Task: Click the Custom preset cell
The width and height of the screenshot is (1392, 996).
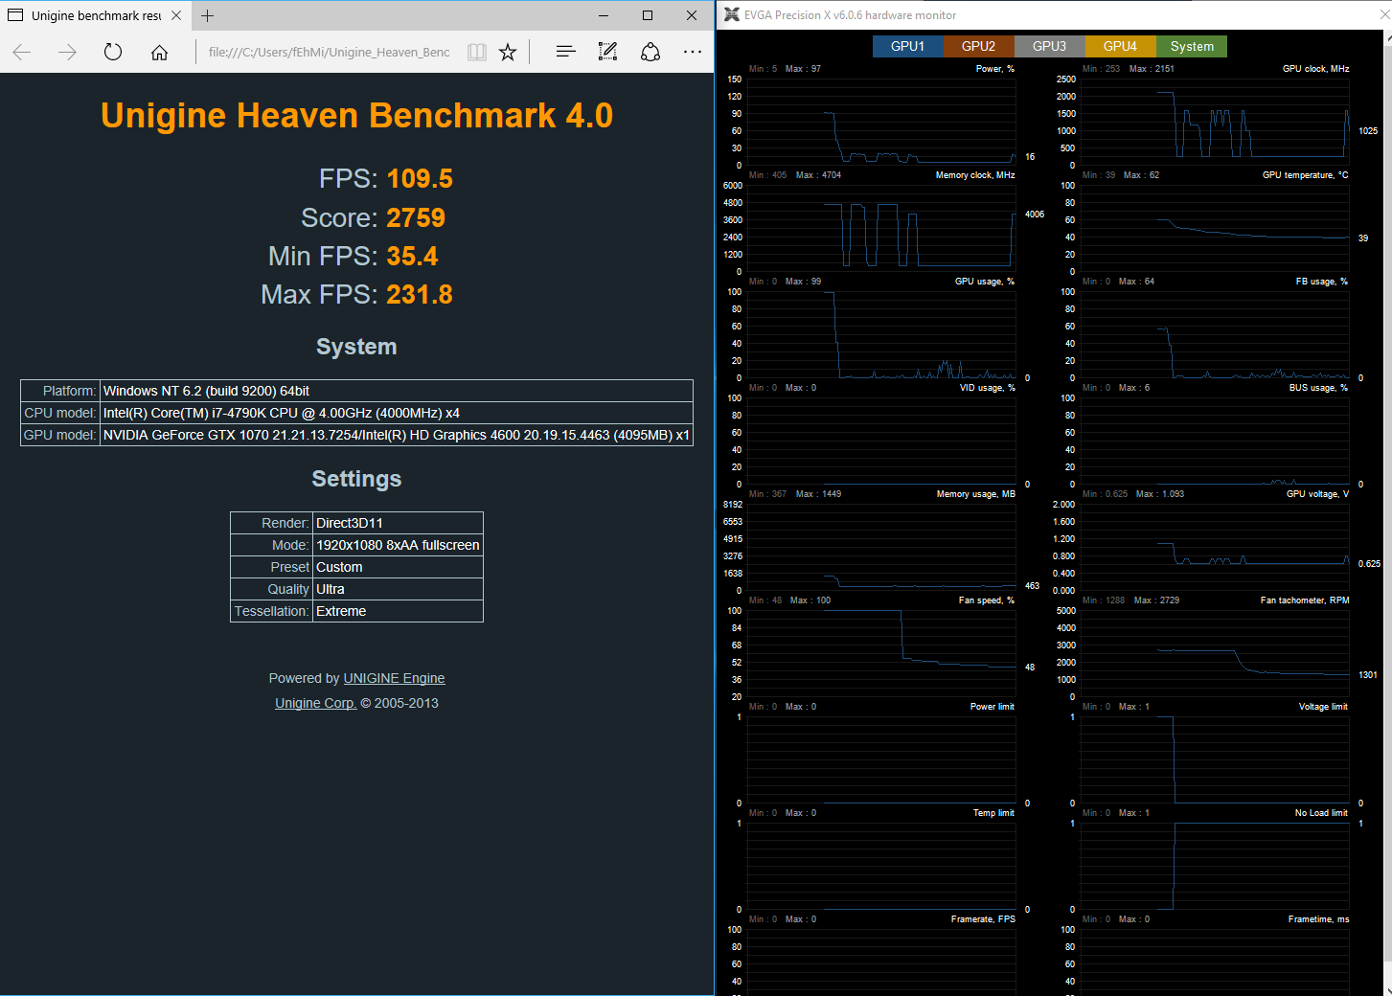Action: pos(398,567)
